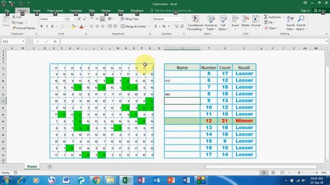Expand the Name Box dropdown arrow

tap(23, 42)
